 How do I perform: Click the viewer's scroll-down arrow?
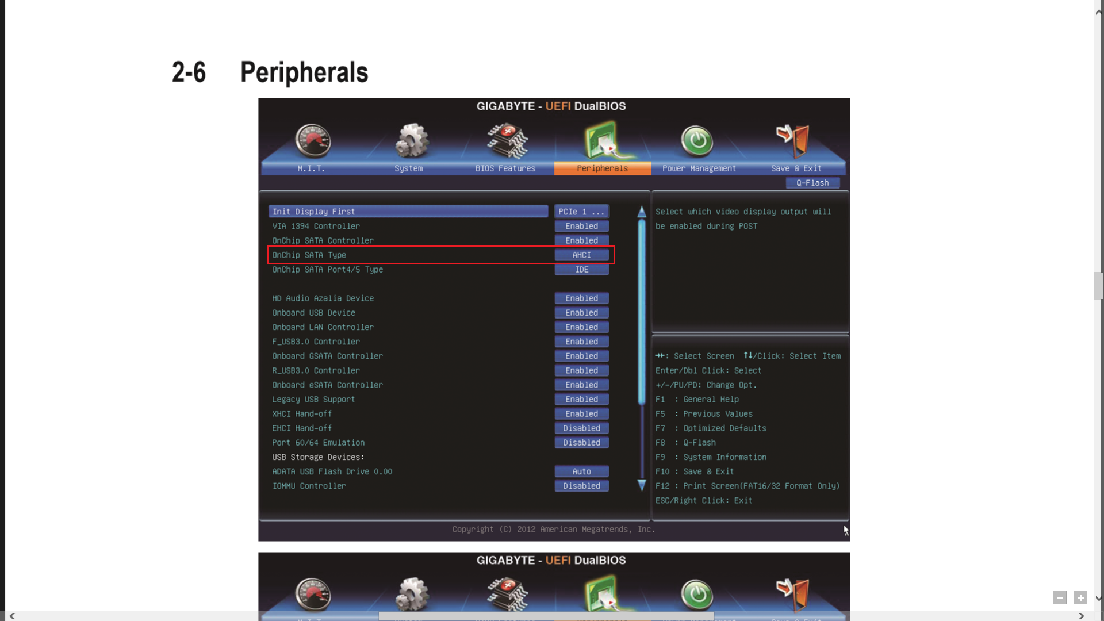pyautogui.click(x=1099, y=599)
